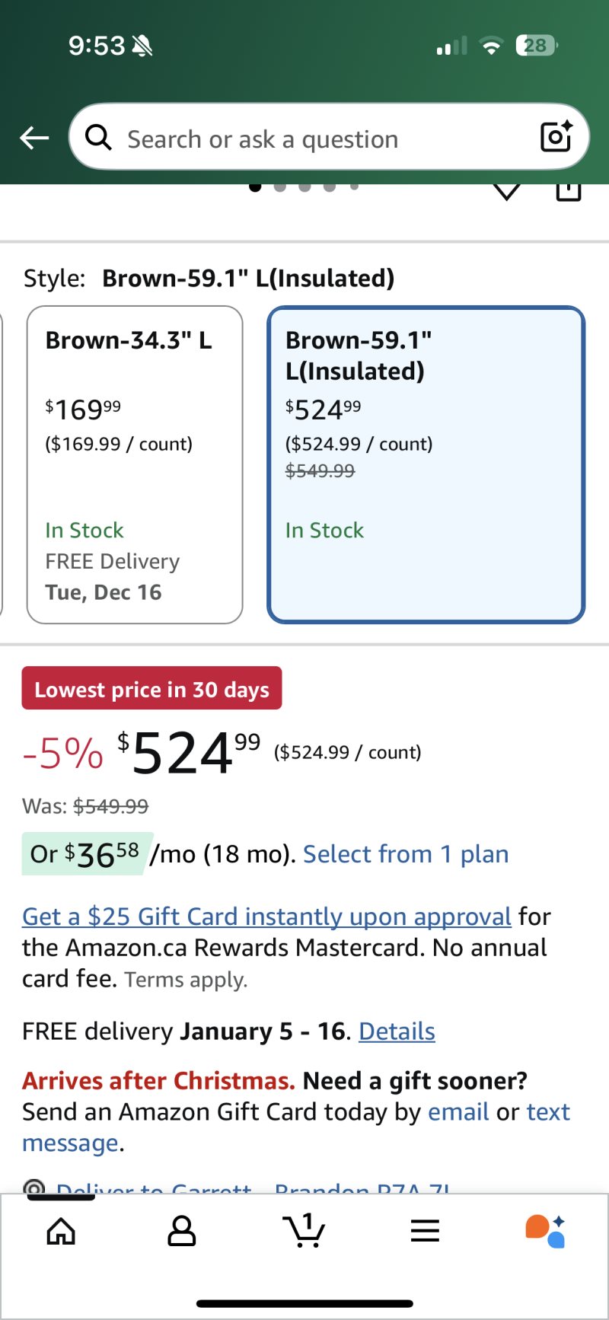Expand delivery Details link
This screenshot has width=609, height=1320.
pyautogui.click(x=397, y=1031)
